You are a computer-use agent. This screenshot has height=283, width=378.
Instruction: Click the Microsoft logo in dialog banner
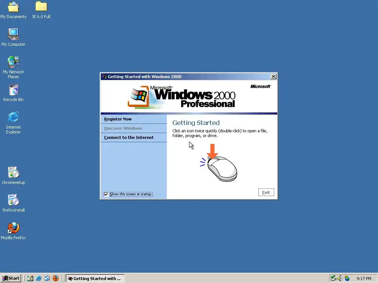(x=261, y=86)
